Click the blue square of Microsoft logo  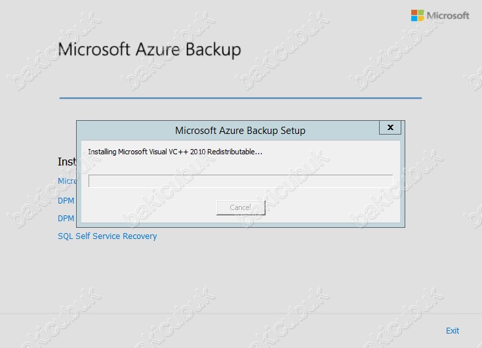click(x=414, y=18)
